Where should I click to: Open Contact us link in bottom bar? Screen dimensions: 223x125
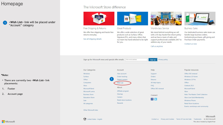155,119
